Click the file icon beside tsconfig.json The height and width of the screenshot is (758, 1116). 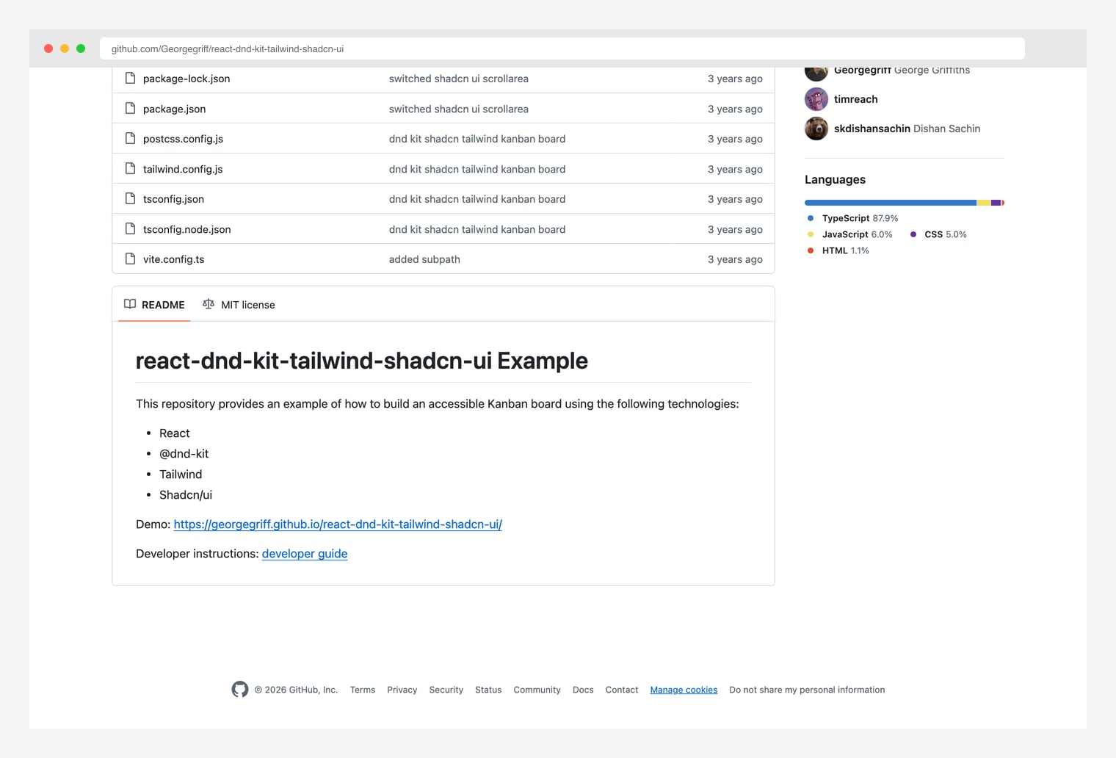click(x=130, y=198)
